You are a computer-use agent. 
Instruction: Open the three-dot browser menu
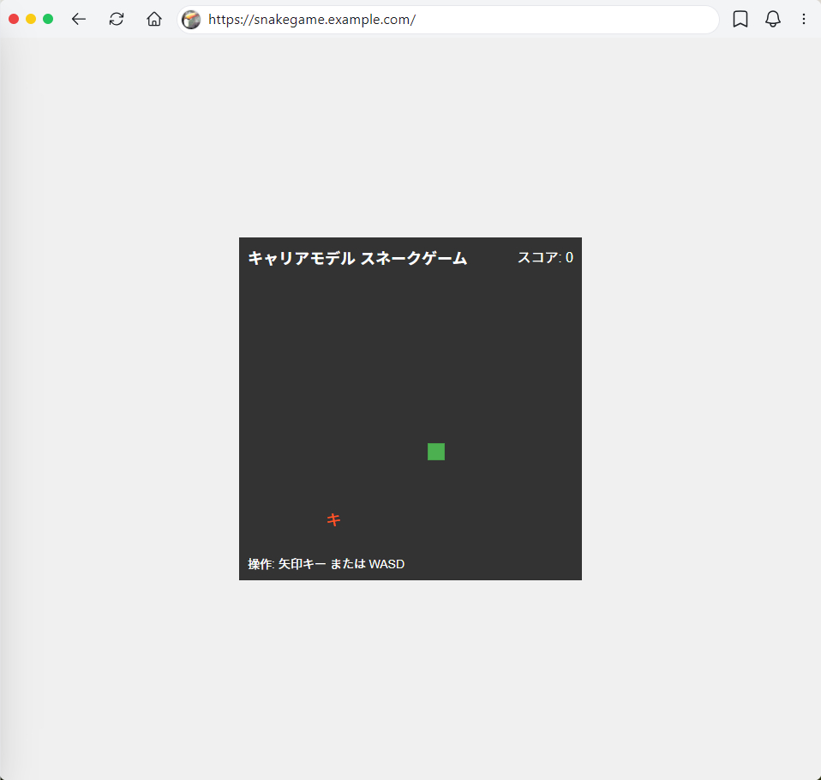click(803, 19)
